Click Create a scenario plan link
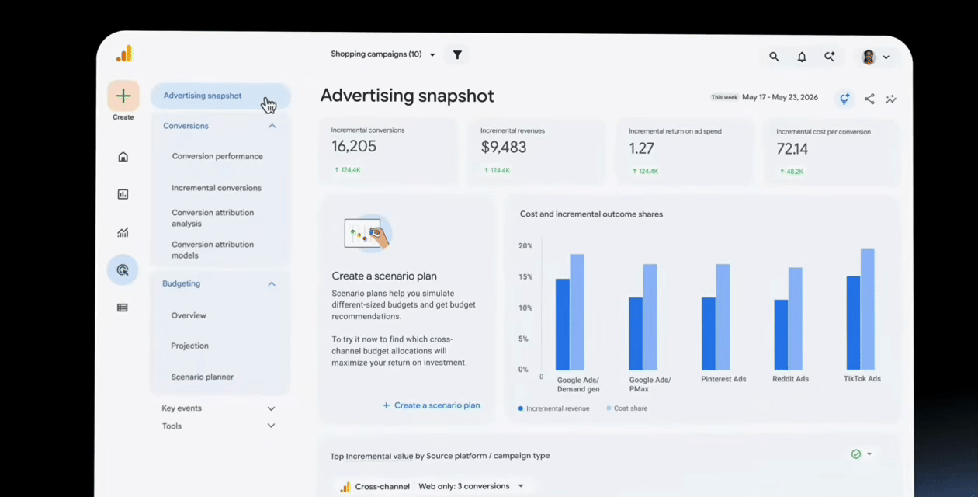The width and height of the screenshot is (978, 497). (x=431, y=405)
